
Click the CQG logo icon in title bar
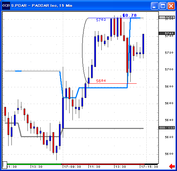click(x=6, y=6)
